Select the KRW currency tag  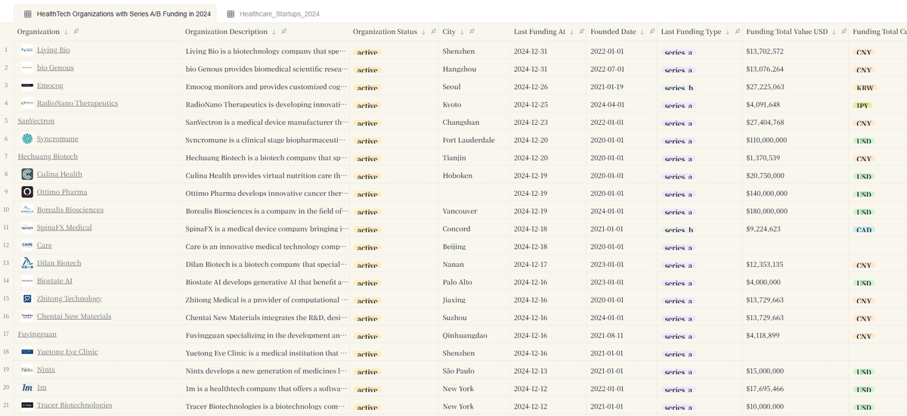click(x=865, y=88)
